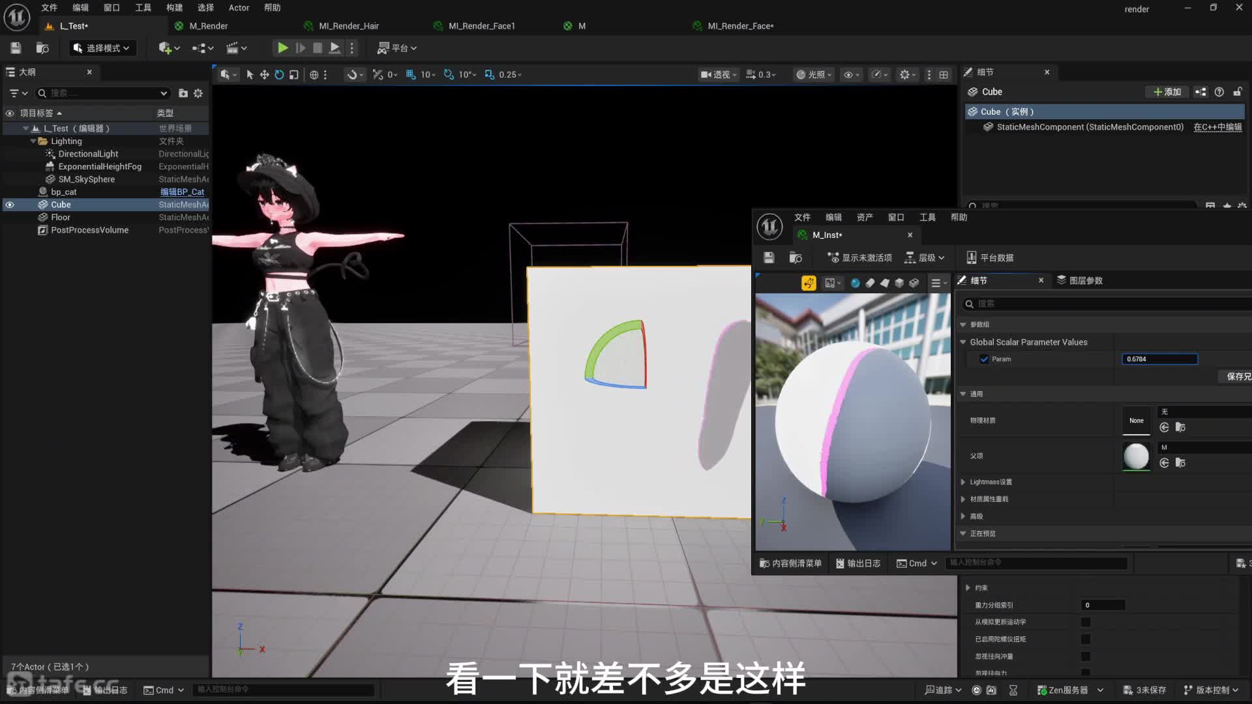Select the translate move tool in viewport toolbar
This screenshot has width=1252, height=704.
pos(264,74)
